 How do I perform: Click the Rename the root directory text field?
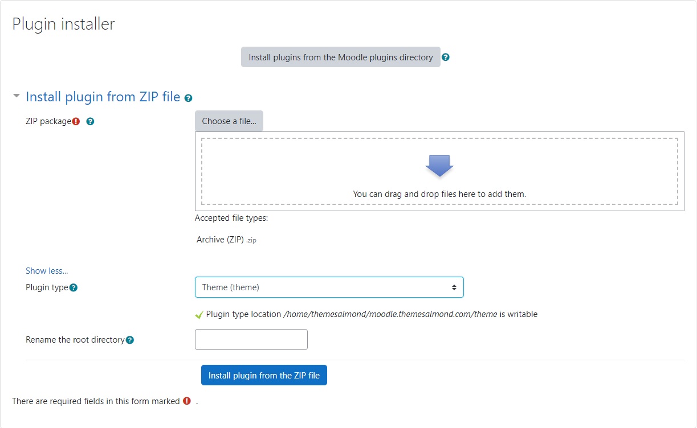(251, 340)
